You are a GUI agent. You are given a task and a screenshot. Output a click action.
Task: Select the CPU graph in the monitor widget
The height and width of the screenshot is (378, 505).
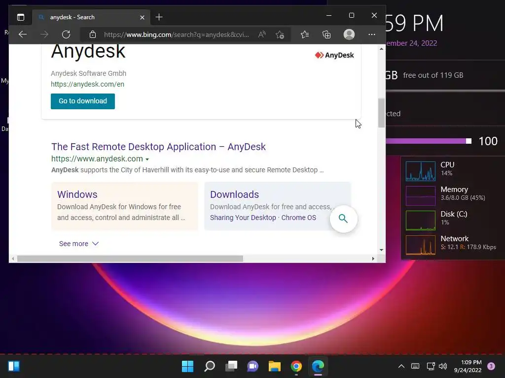pyautogui.click(x=420, y=171)
